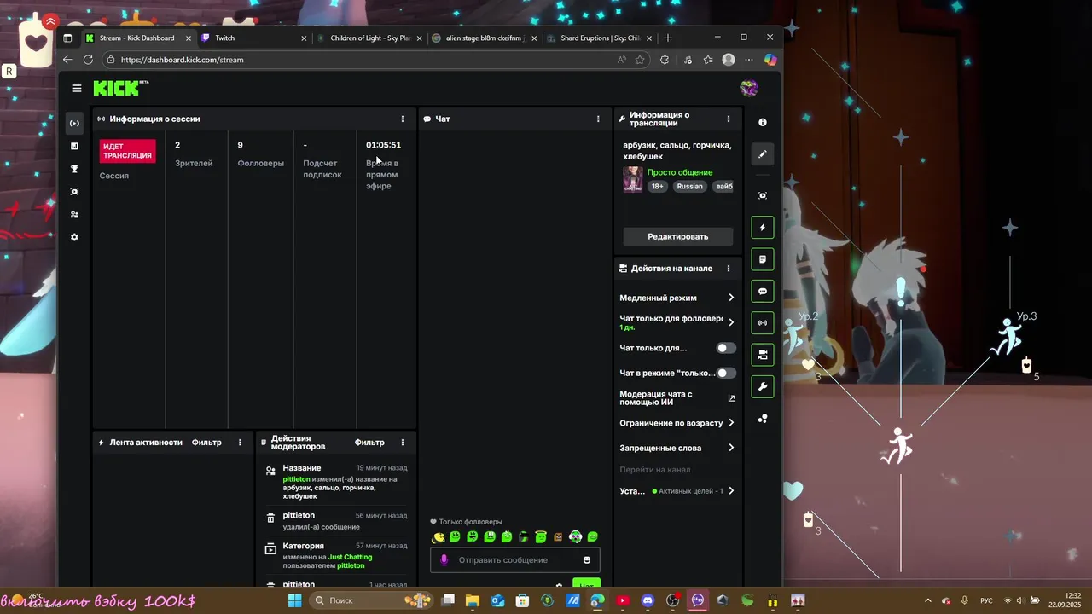Expand the Активных целей row
Image resolution: width=1092 pixels, height=614 pixels.
pos(677,491)
